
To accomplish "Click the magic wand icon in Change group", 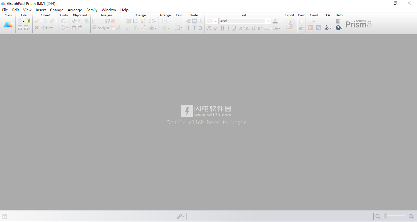I will [128, 28].
